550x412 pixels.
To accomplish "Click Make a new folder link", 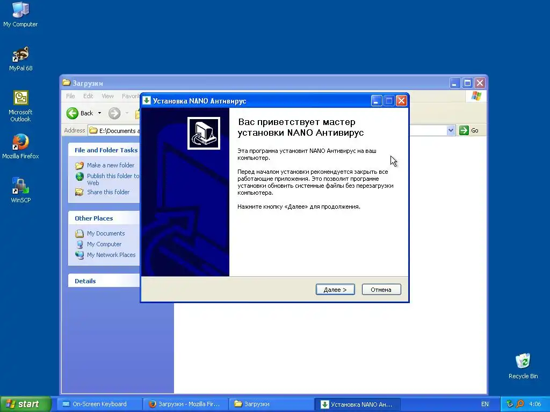I will 111,165.
